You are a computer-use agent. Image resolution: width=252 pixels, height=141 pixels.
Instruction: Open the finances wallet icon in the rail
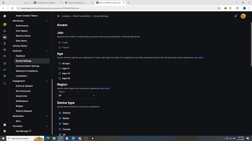[5, 64]
